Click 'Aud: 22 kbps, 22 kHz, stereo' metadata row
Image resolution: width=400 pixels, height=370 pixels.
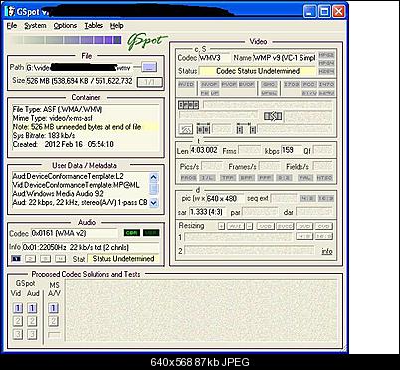pos(80,202)
